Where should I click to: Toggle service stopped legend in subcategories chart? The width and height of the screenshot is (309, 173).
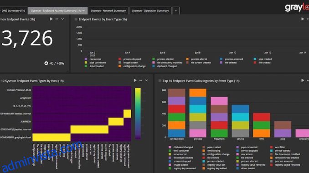pyautogui.click(x=247, y=151)
